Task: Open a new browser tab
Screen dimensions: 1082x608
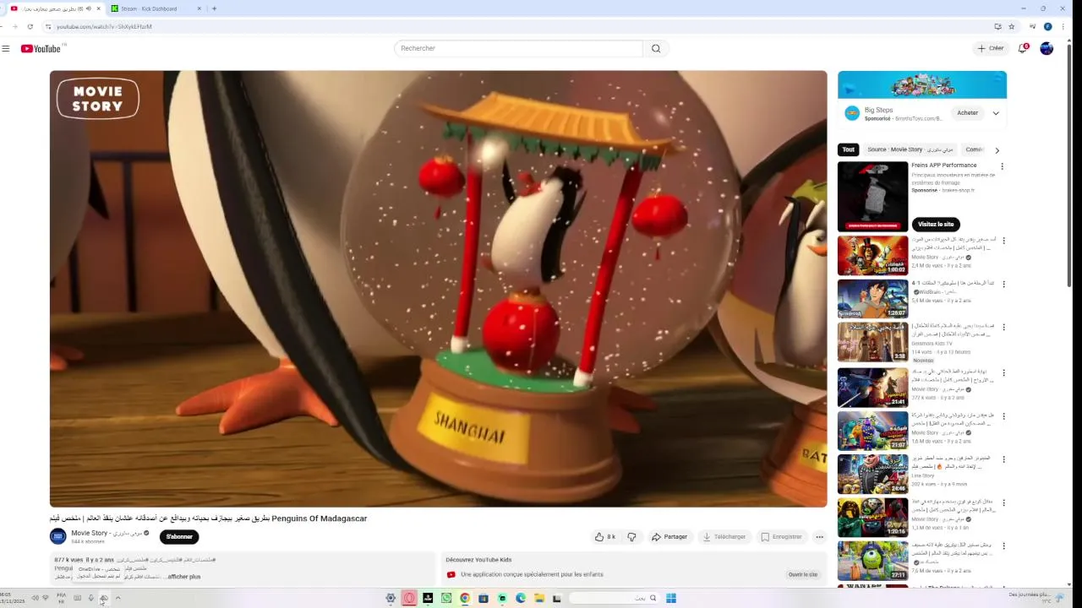Action: 214,8
